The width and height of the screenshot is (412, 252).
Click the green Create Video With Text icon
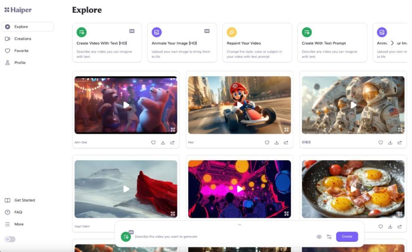81,32
